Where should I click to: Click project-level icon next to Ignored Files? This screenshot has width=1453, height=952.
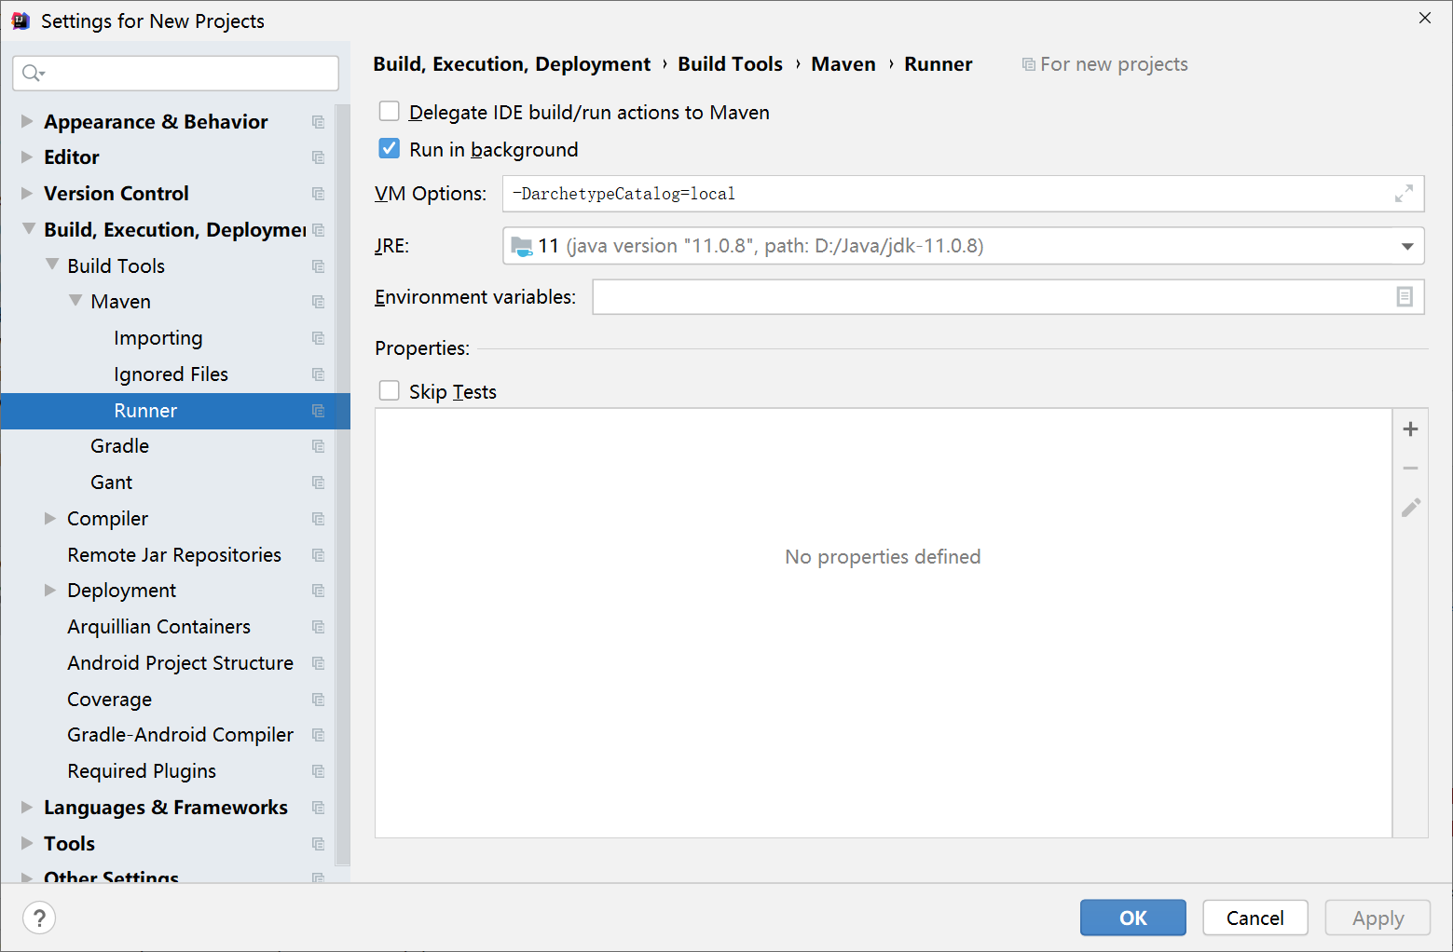coord(318,374)
